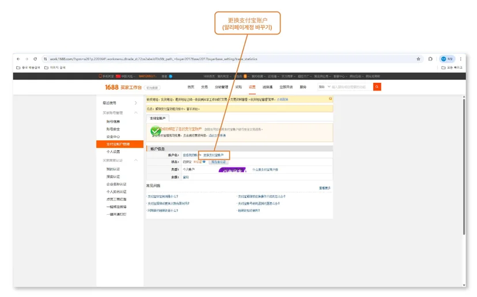Close the yellow notice with its corner icon
This screenshot has width=477, height=297.
coord(330,99)
